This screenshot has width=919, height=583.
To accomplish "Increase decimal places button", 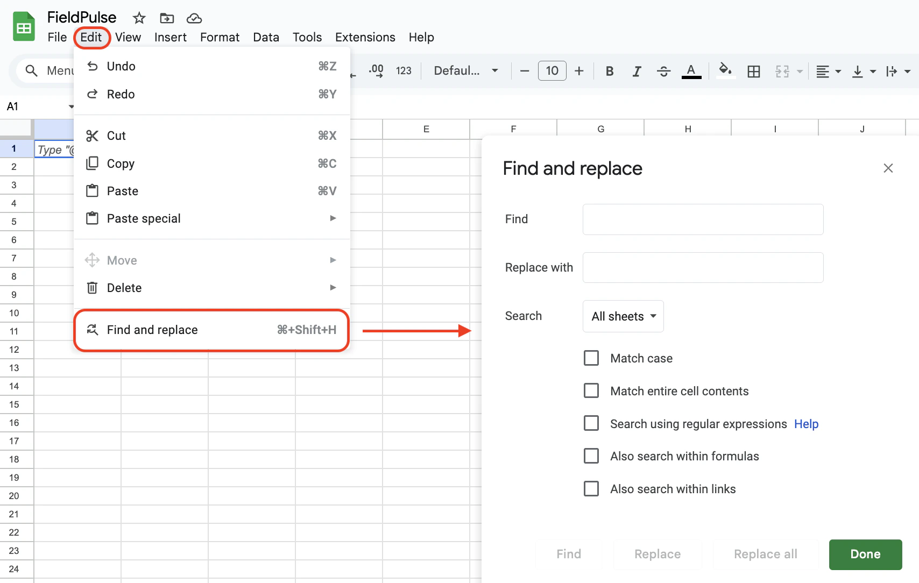I will click(x=376, y=70).
